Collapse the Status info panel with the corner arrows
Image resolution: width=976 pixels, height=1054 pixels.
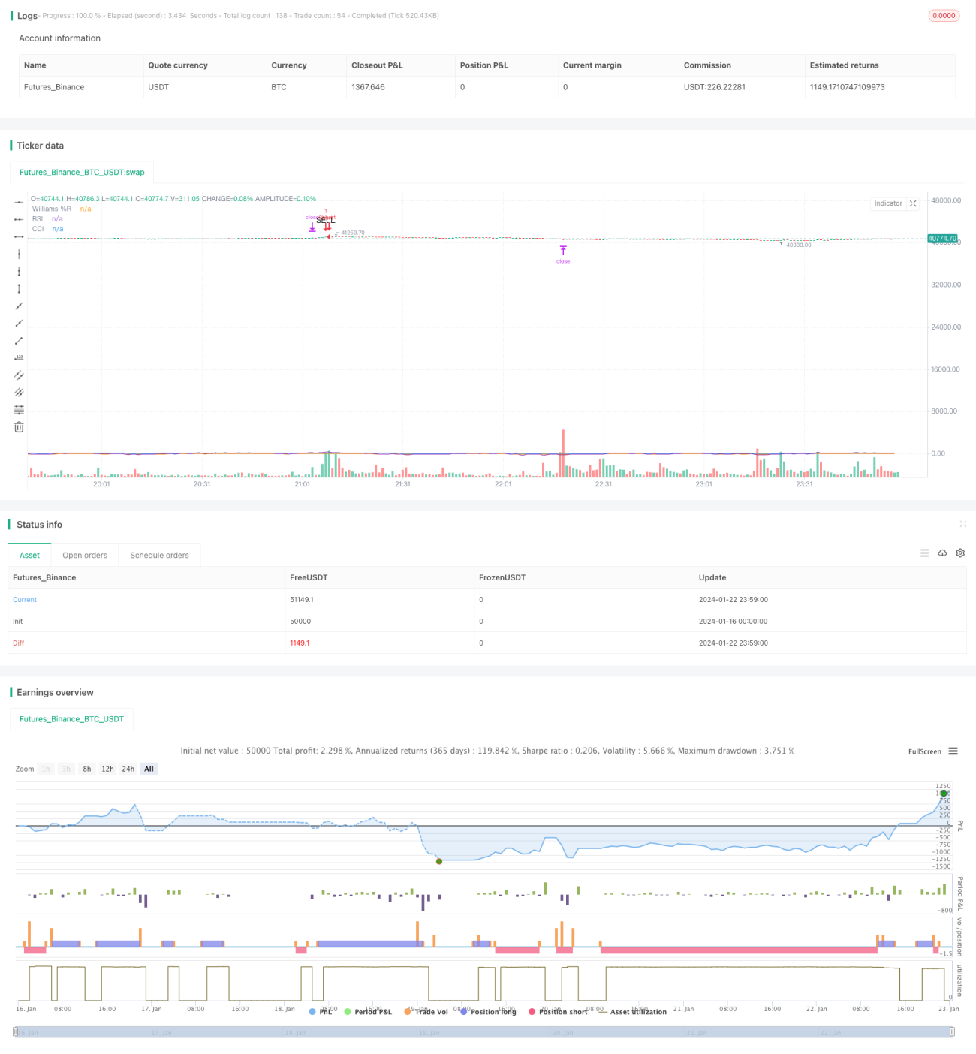[962, 524]
